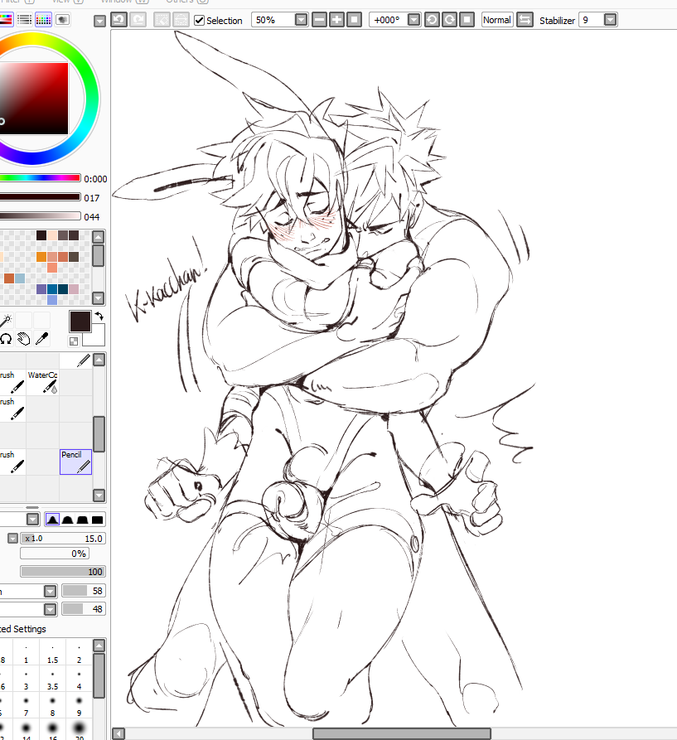
Task: Open the +000° rotation angle dropdown
Action: (x=413, y=20)
